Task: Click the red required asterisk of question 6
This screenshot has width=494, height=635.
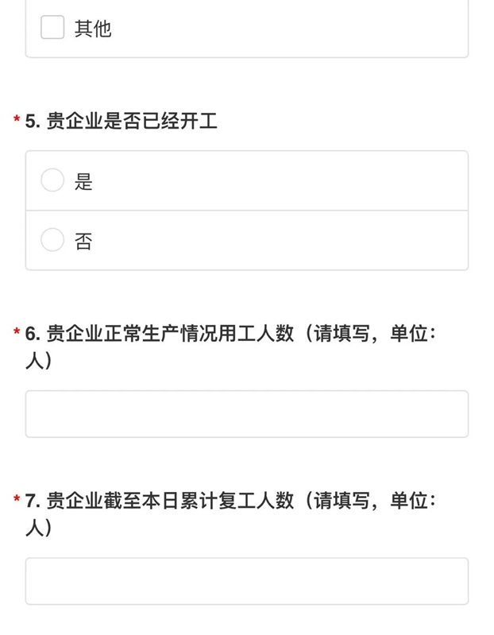Action: 17,331
